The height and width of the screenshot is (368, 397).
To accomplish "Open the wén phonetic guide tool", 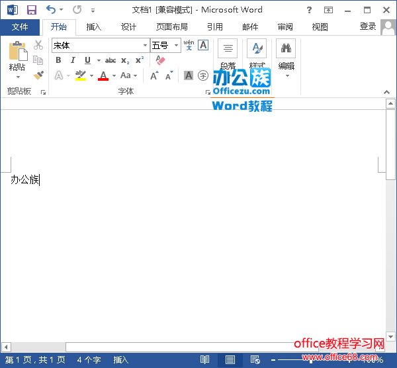I will click(189, 45).
